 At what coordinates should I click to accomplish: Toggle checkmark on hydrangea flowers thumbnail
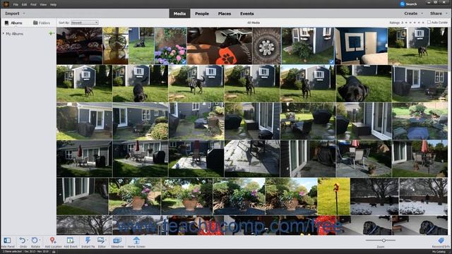184,61
